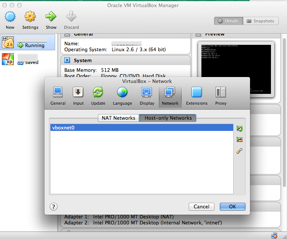Open Input preferences pane
This screenshot has width=287, height=239.
tap(78, 96)
